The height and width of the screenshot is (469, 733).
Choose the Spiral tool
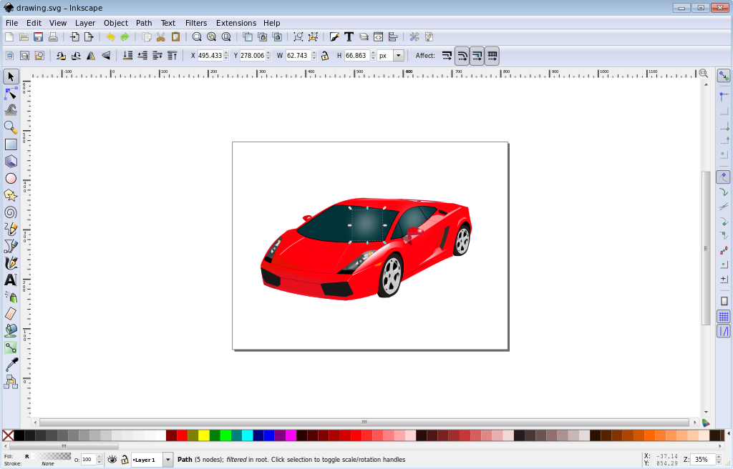(11, 212)
